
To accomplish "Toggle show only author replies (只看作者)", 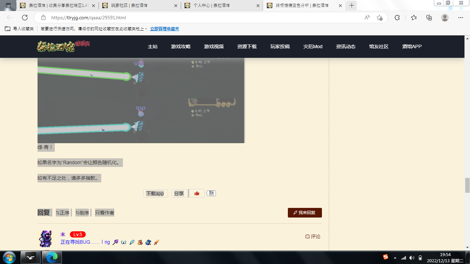I will [x=105, y=213].
